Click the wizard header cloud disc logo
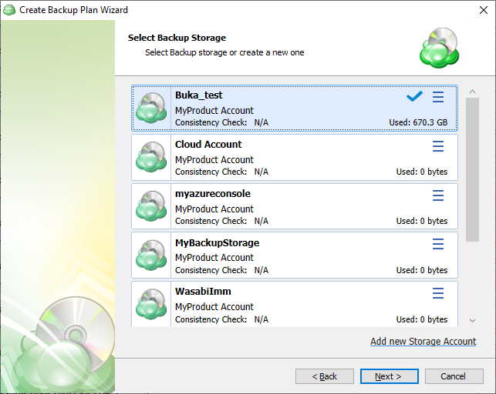 point(439,48)
